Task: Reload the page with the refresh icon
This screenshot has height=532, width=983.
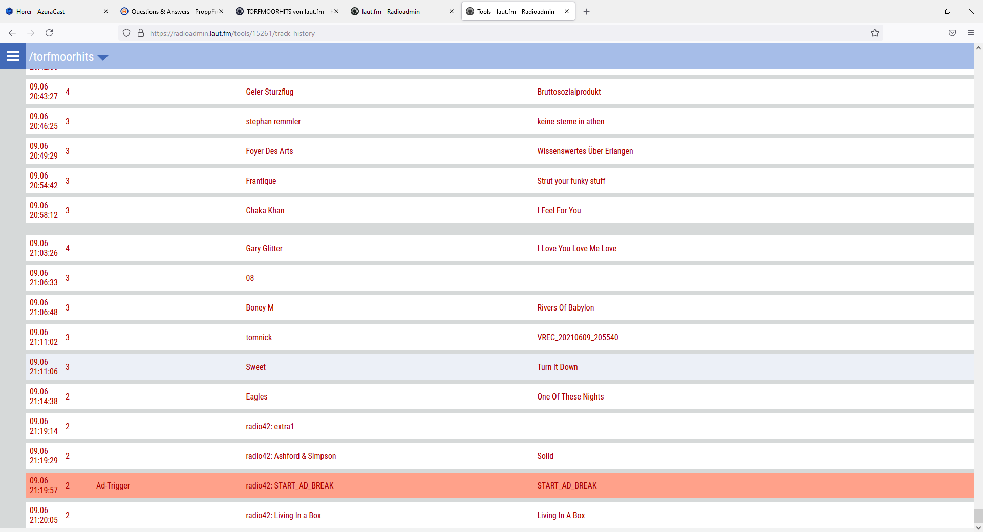Action: pyautogui.click(x=49, y=33)
